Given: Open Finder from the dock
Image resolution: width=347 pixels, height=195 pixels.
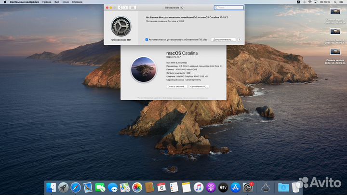Looking at the screenshot, I should 51,188.
